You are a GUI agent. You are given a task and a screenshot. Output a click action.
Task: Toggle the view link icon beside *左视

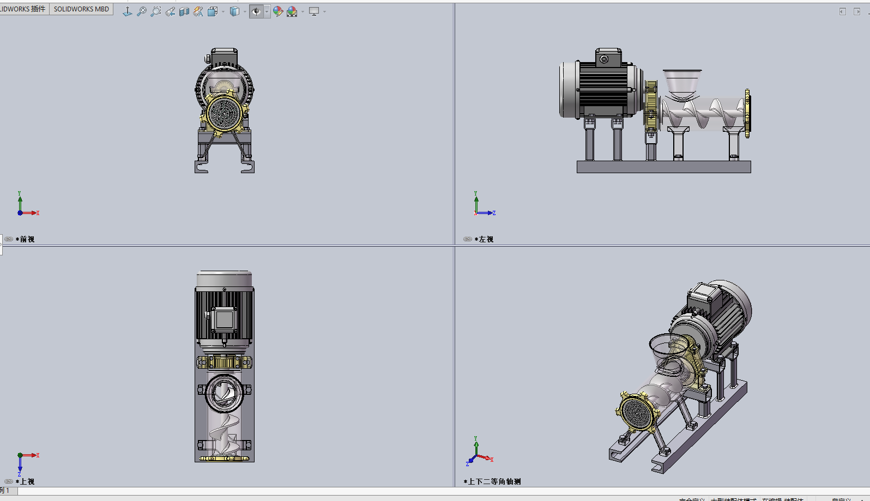(x=468, y=239)
